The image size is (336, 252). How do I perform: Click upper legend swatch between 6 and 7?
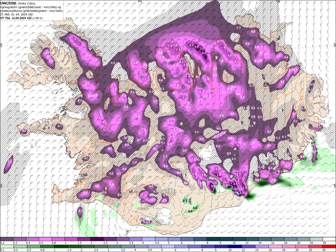point(187,239)
